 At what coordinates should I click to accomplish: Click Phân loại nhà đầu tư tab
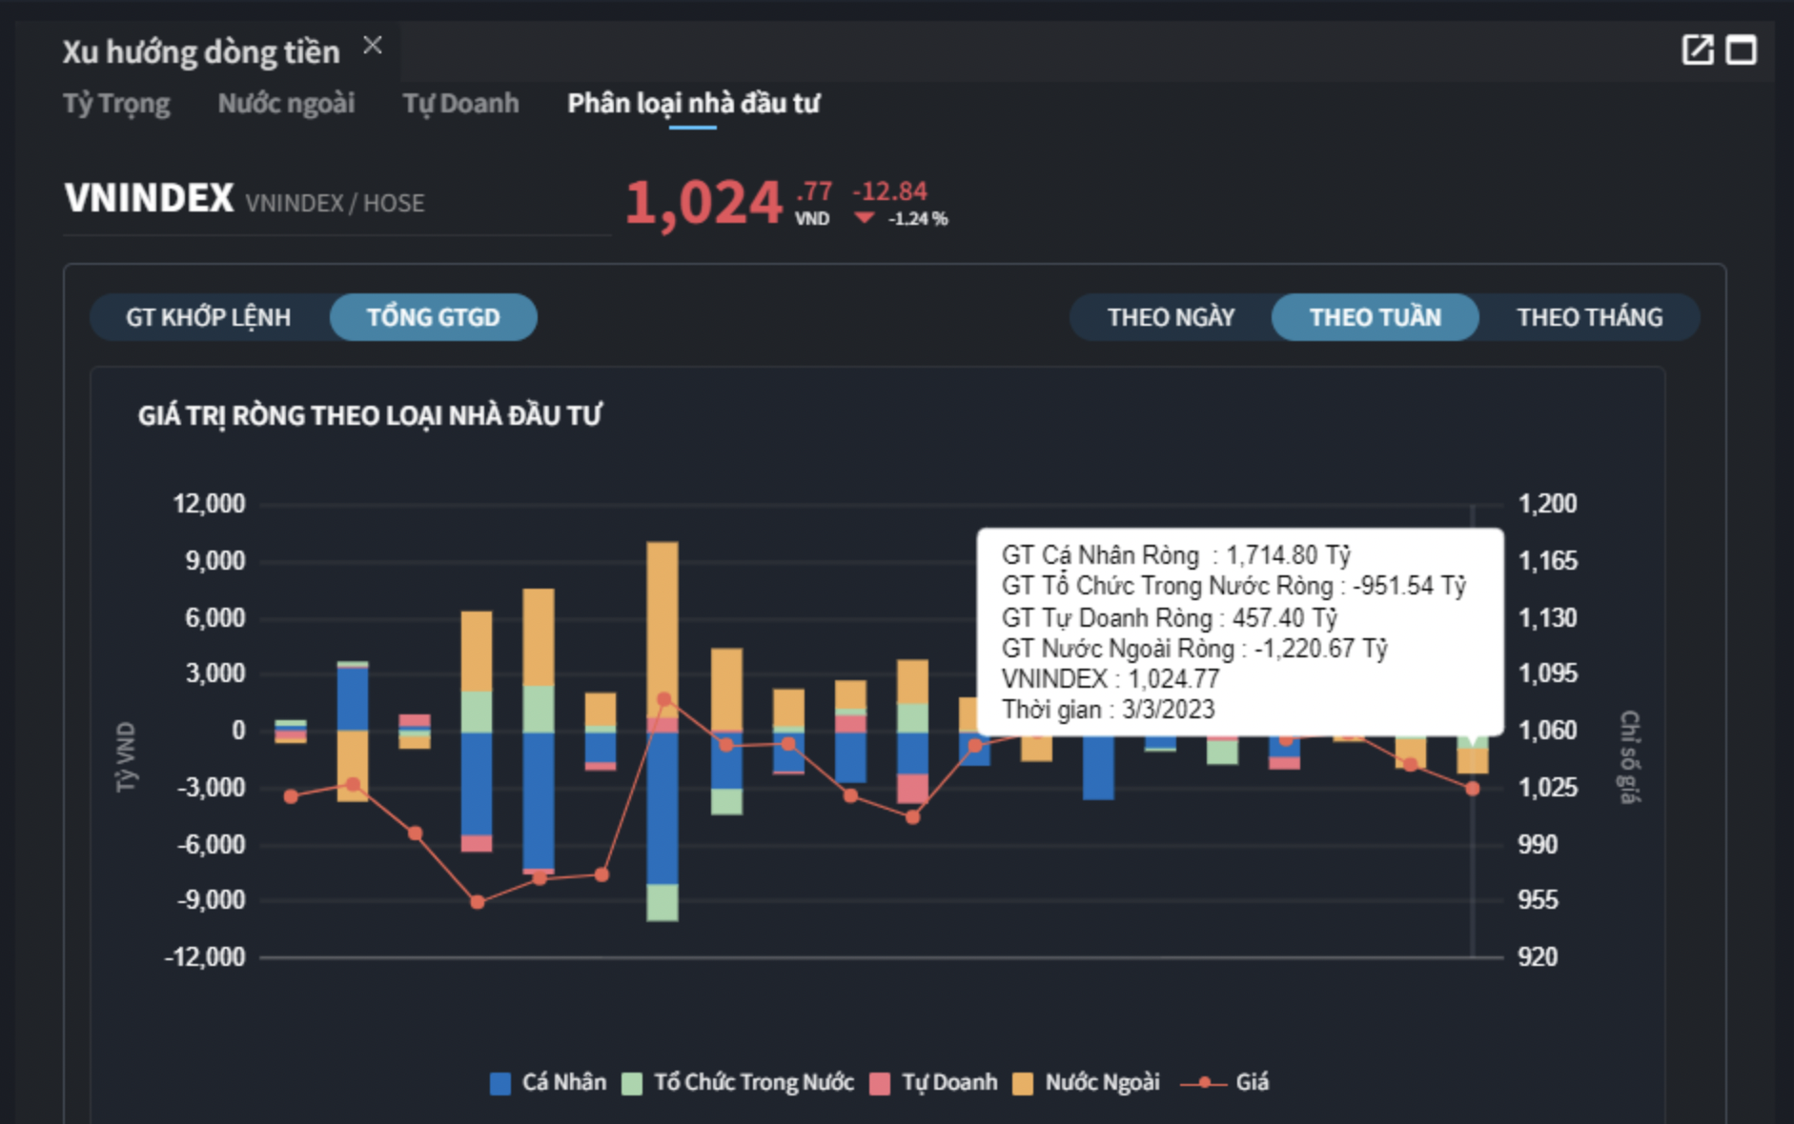click(x=693, y=103)
